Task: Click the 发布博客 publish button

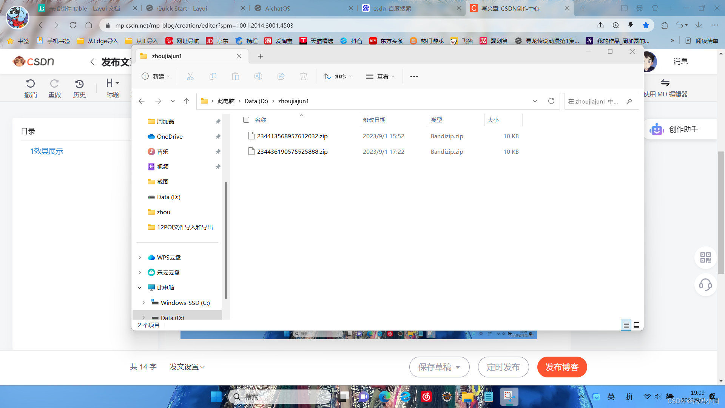Action: [562, 367]
